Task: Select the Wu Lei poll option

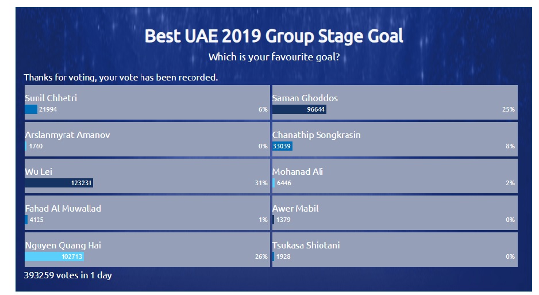Action: pos(147,176)
